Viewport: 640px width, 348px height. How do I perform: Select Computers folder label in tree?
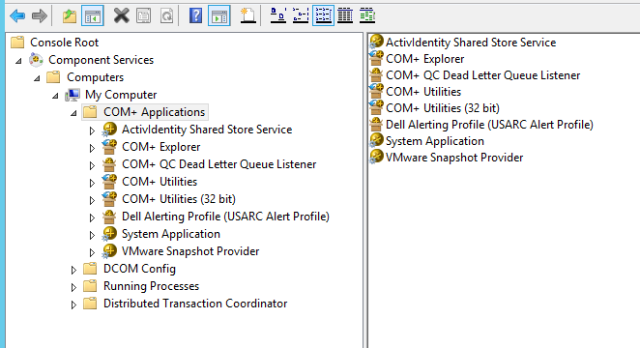pos(95,77)
